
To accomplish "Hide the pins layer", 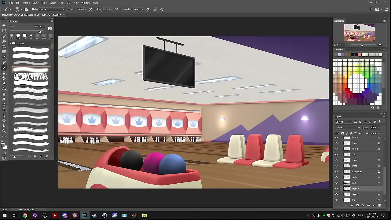I will coord(337,154).
